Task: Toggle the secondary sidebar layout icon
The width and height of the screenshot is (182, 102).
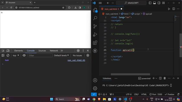Action: pyautogui.click(x=159, y=3)
